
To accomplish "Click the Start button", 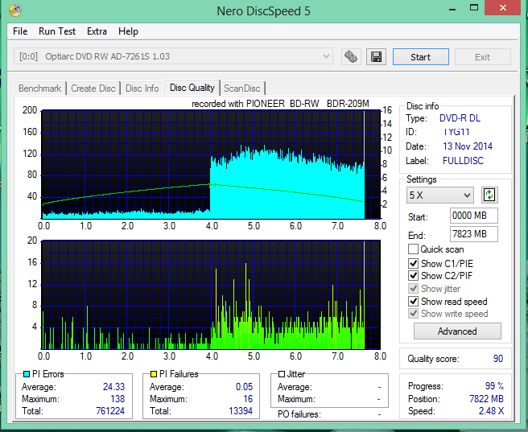I will 421,57.
